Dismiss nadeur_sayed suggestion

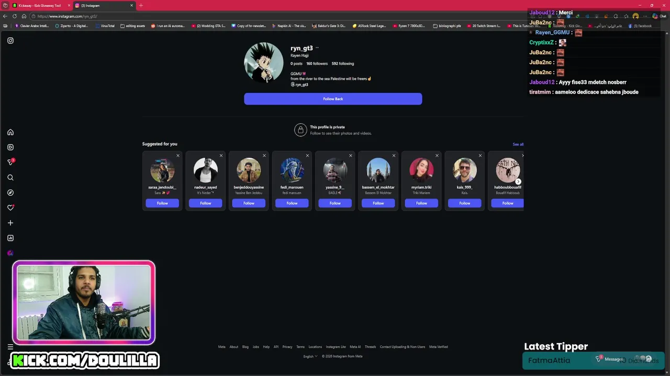pyautogui.click(x=221, y=156)
